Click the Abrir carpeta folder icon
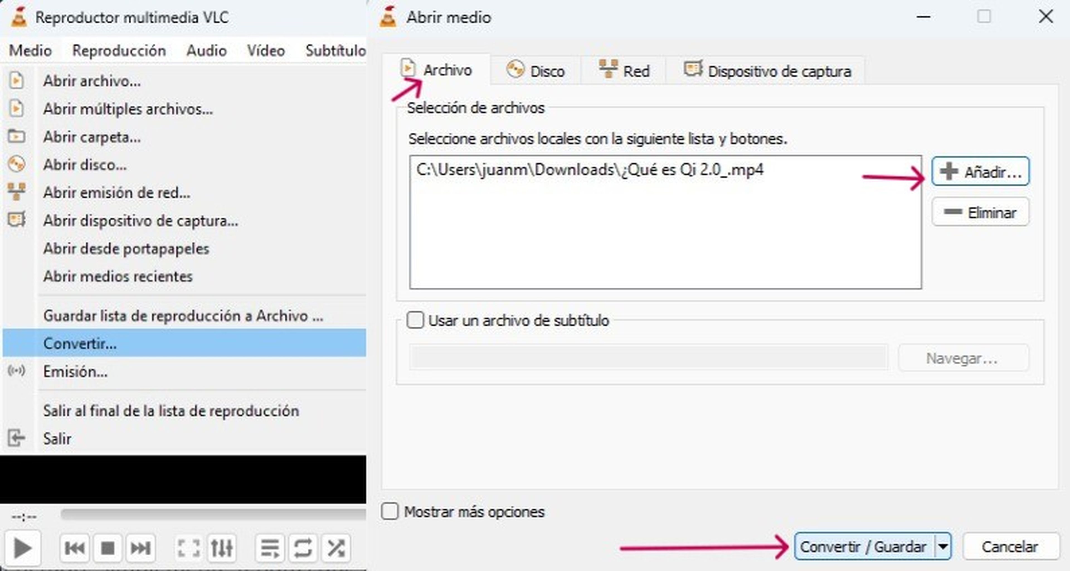The image size is (1070, 571). (x=16, y=136)
